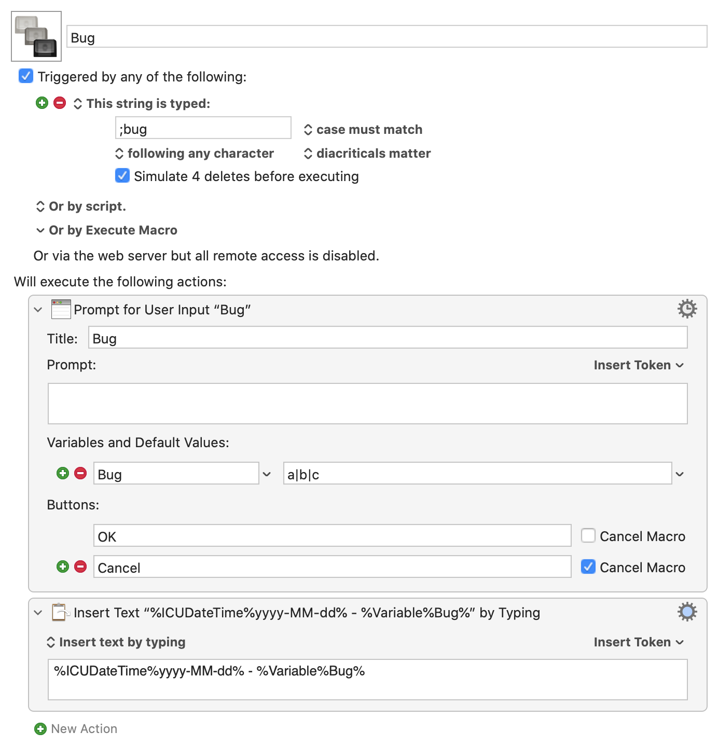Viewport: 718px width, 746px height.
Task: Change the following any character option
Action: (x=195, y=154)
